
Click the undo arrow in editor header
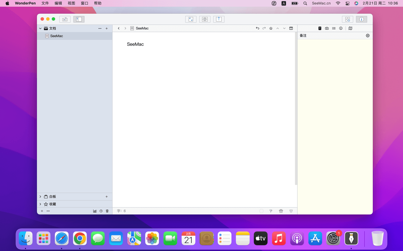coord(257,28)
